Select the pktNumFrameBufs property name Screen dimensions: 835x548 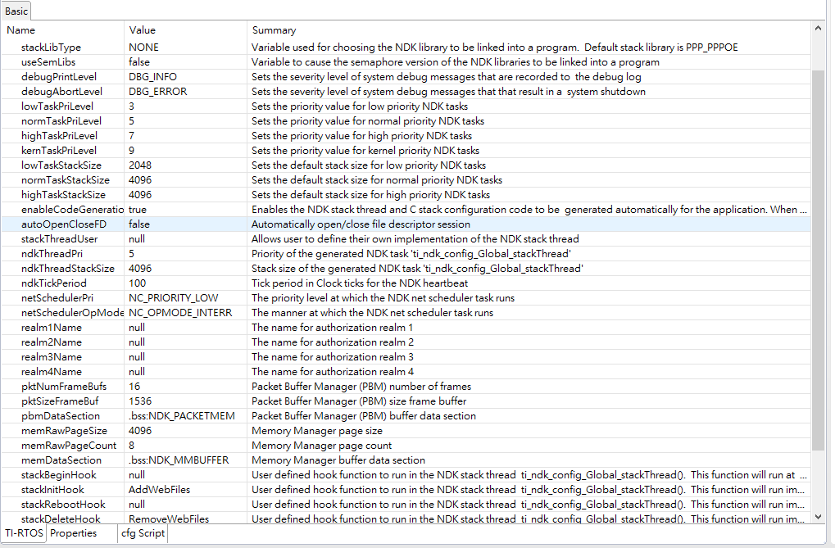pyautogui.click(x=64, y=387)
